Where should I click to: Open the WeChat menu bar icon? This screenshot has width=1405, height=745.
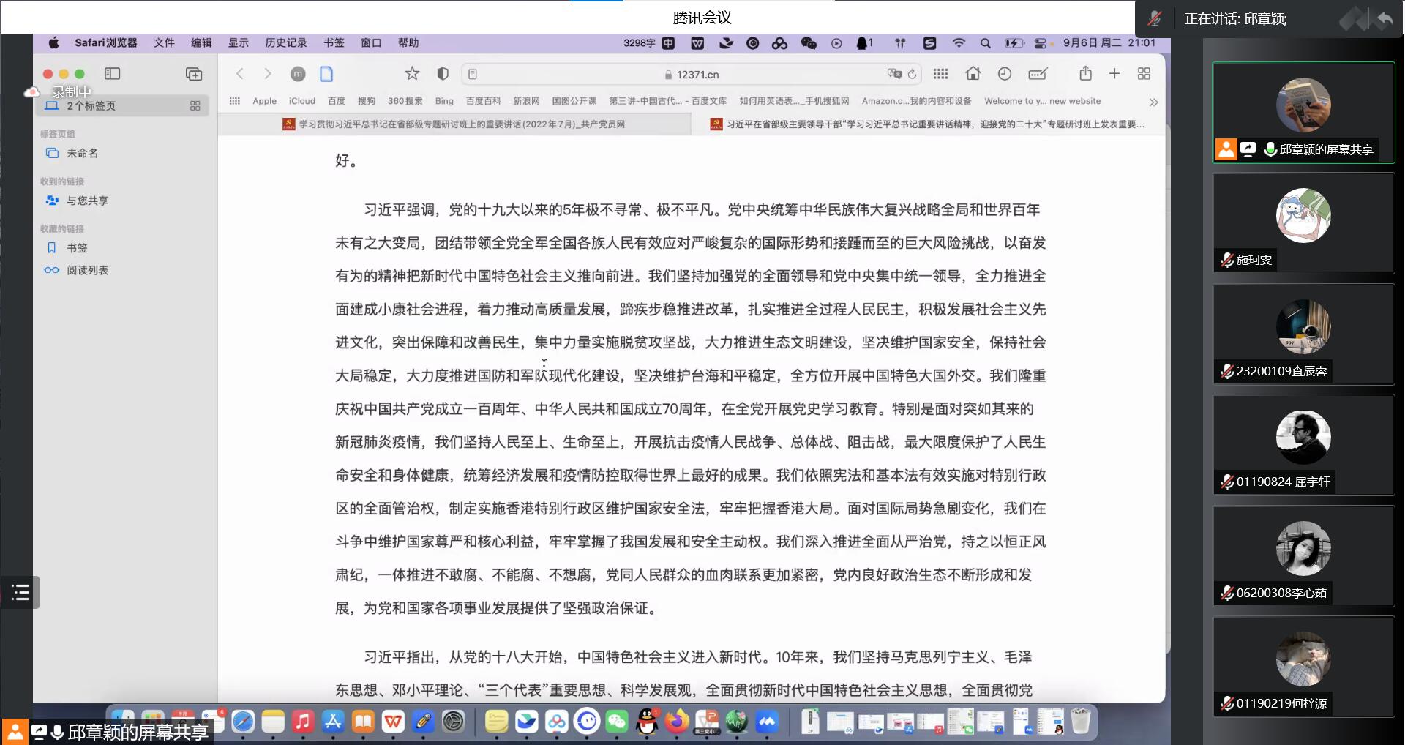click(x=809, y=43)
